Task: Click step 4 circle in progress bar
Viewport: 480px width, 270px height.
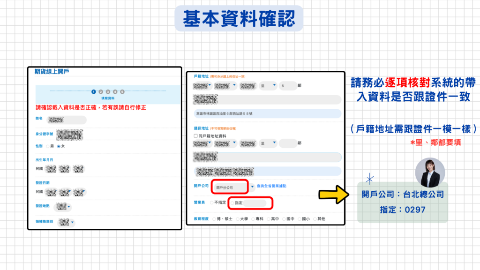Action: 115,92
